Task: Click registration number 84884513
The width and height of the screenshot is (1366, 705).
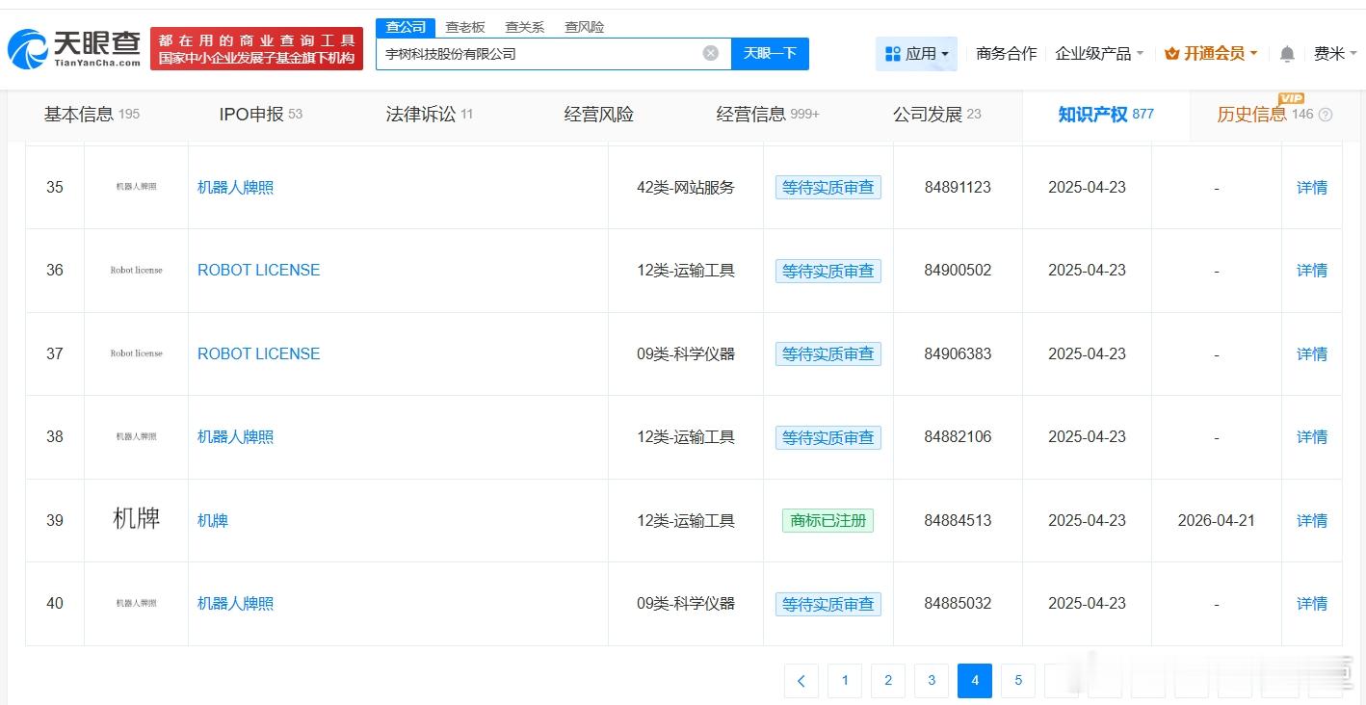Action: point(958,521)
